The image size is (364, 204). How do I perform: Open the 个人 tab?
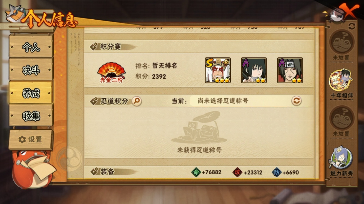31,47
